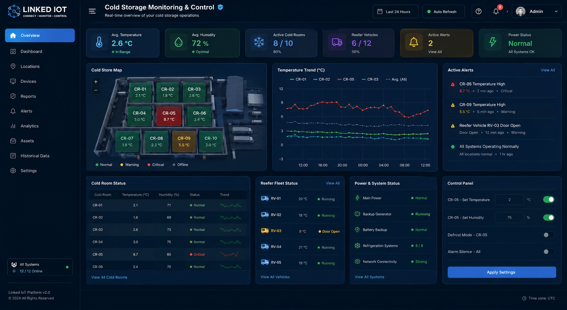567x310 pixels.
Task: Enable Defrost Mode for CR-05
Action: (x=549, y=235)
